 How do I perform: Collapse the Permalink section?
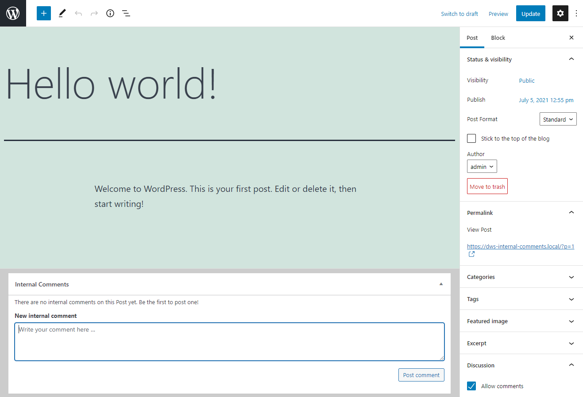pos(521,213)
